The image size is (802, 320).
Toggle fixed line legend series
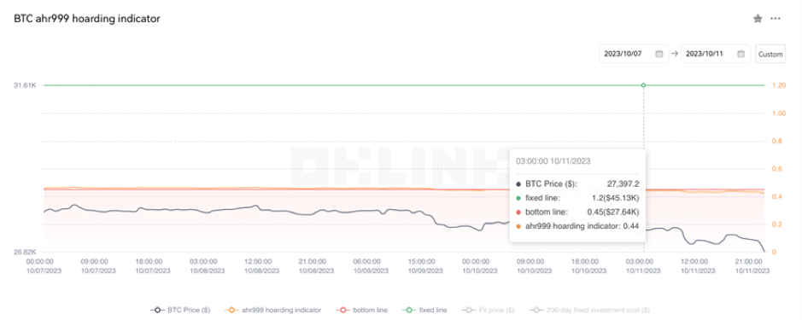point(424,310)
